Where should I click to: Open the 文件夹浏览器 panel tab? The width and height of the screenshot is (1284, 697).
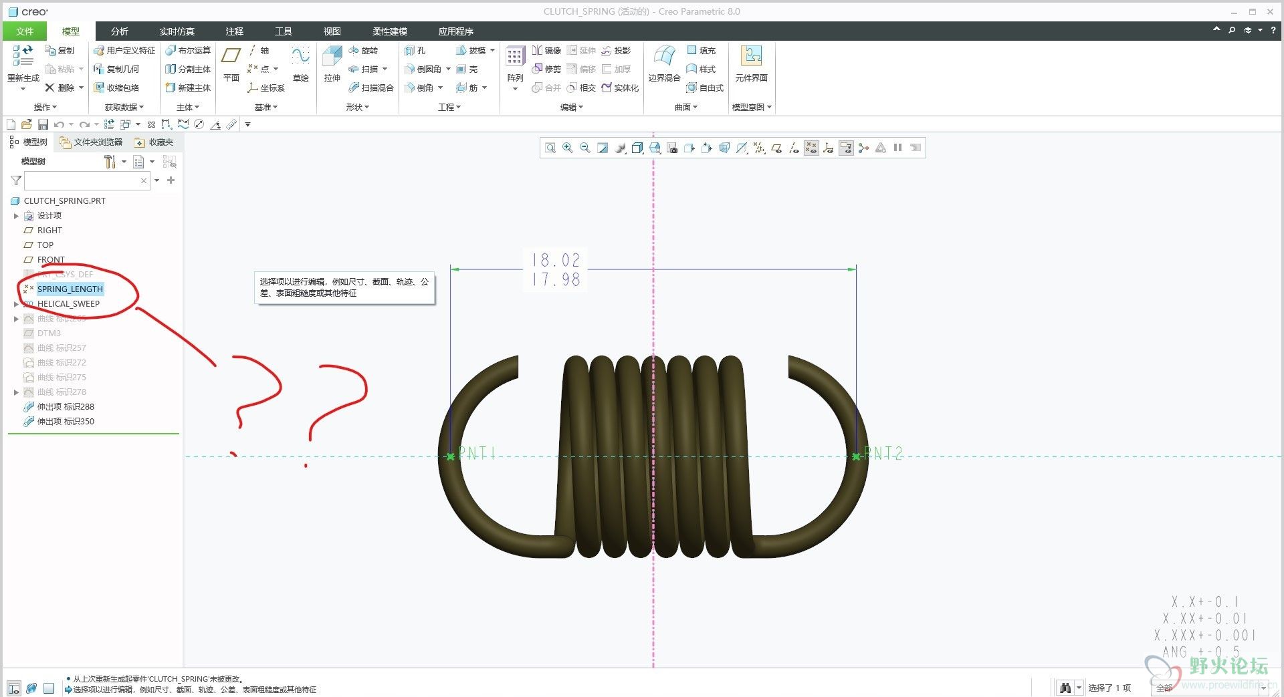92,142
